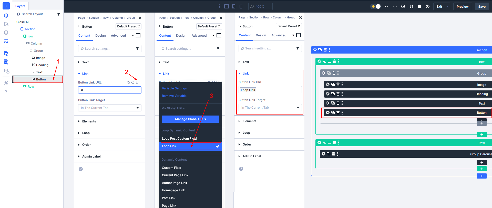Click the help question mark in left sidebar
Viewport: 492px width, 208px height.
coord(6,91)
